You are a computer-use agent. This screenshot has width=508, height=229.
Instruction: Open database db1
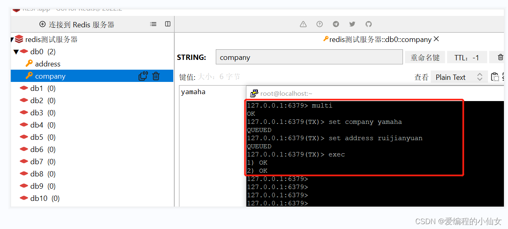pyautogui.click(x=43, y=88)
